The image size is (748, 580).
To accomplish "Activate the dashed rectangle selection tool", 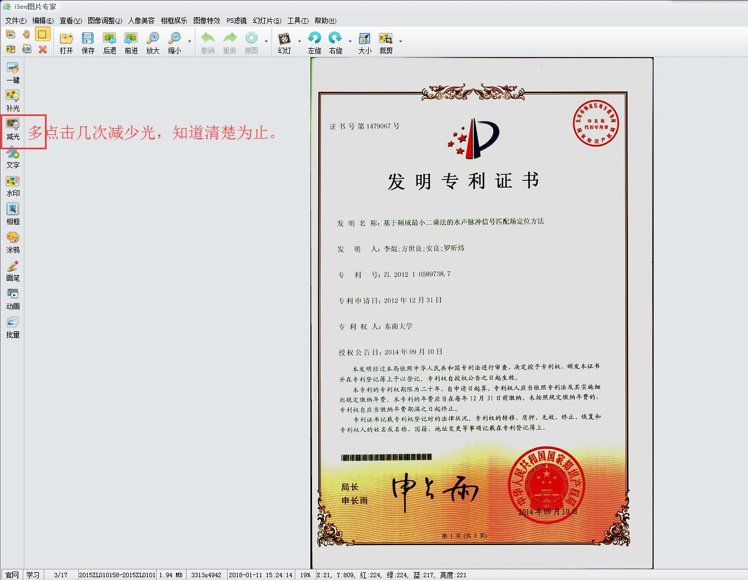I will pos(42,34).
